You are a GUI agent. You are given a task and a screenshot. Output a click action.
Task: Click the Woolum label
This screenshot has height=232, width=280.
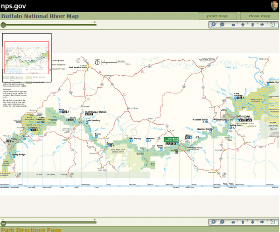click(150, 139)
